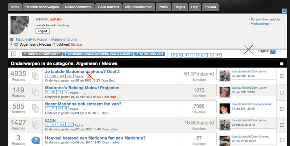The image size is (290, 146).
Task: Open page 59 of Naast Madonna topic
Action: [66, 108]
